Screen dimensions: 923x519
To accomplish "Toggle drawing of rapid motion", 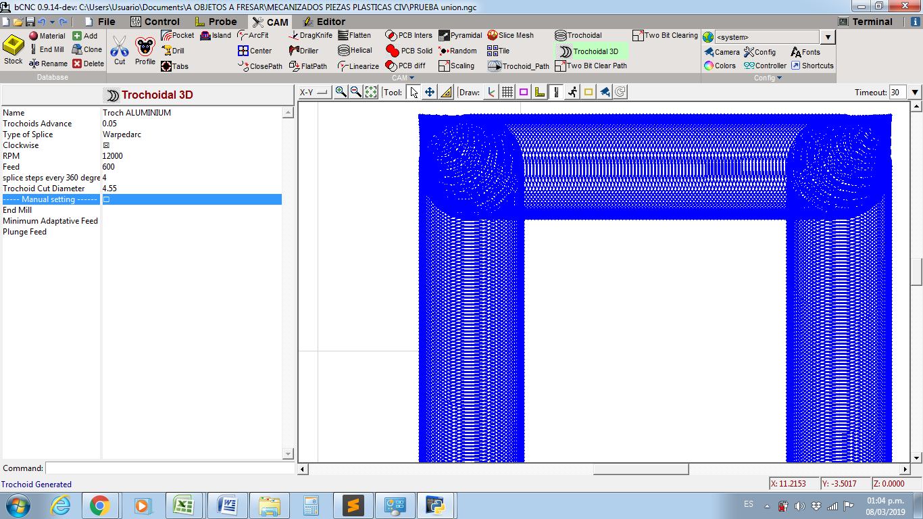I will [x=572, y=92].
